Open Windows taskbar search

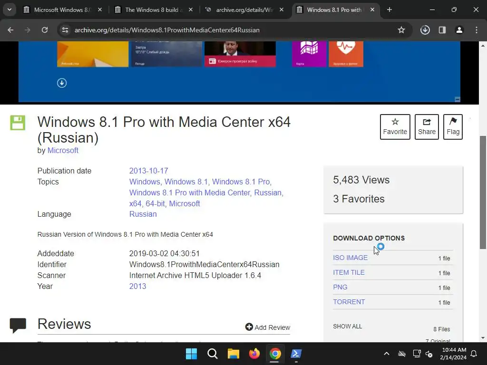pos(213,354)
